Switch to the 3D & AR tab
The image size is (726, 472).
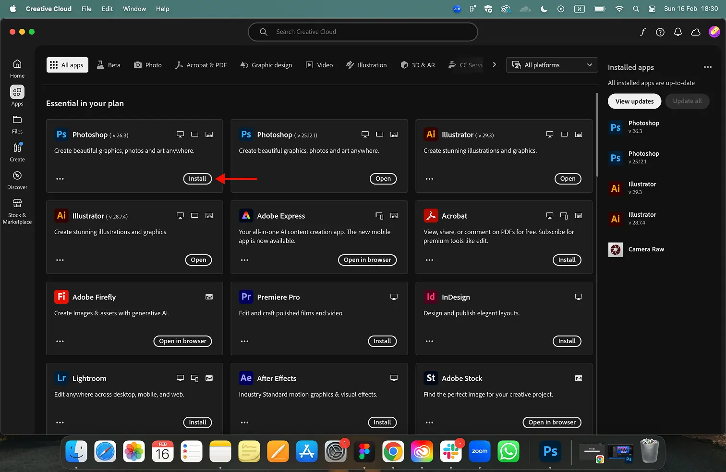pyautogui.click(x=418, y=65)
